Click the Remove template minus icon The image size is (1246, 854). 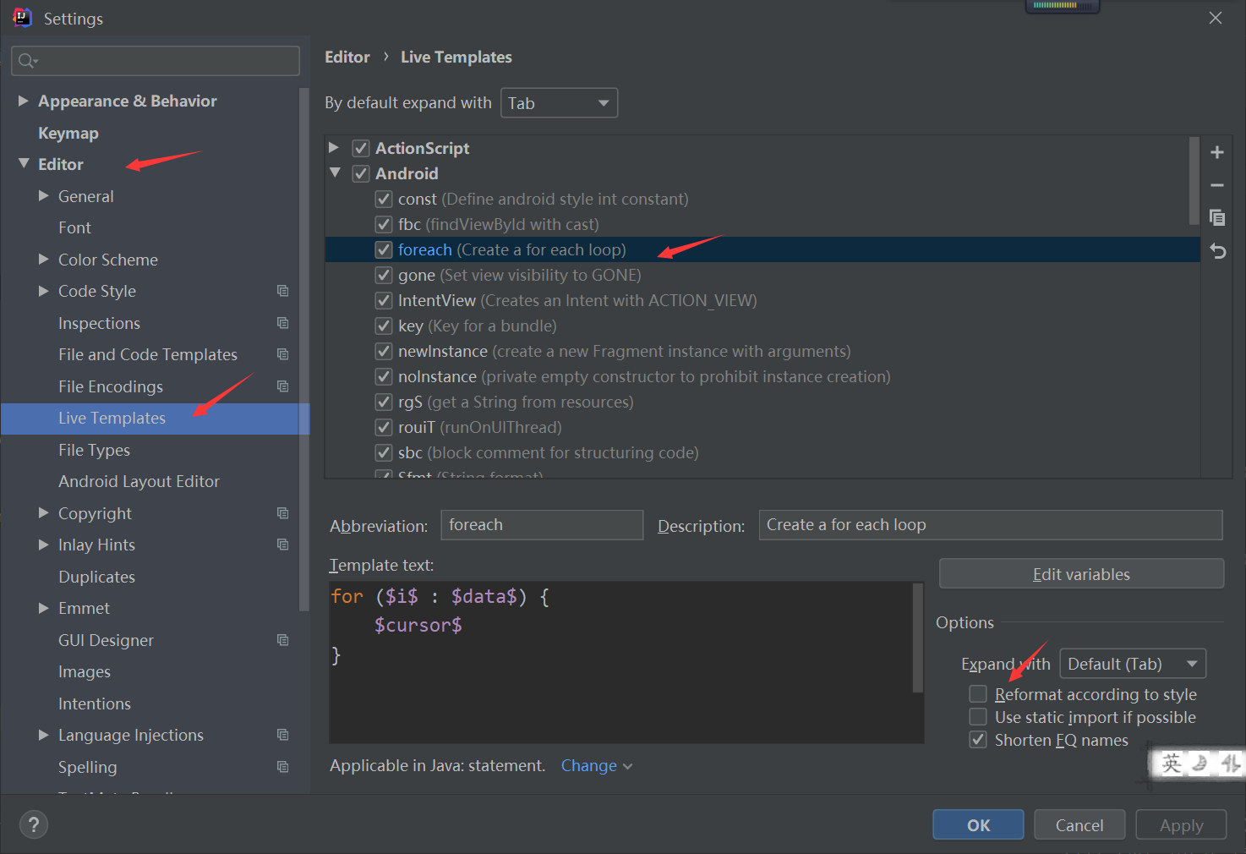click(1216, 185)
